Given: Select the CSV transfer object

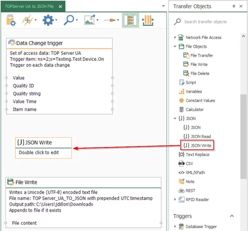Looking at the screenshot, I should 189,163.
